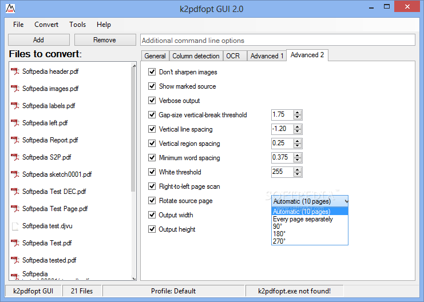424x302 pixels.
Task: Collapse the Rotate source page combo box arrow
Action: tap(346, 201)
